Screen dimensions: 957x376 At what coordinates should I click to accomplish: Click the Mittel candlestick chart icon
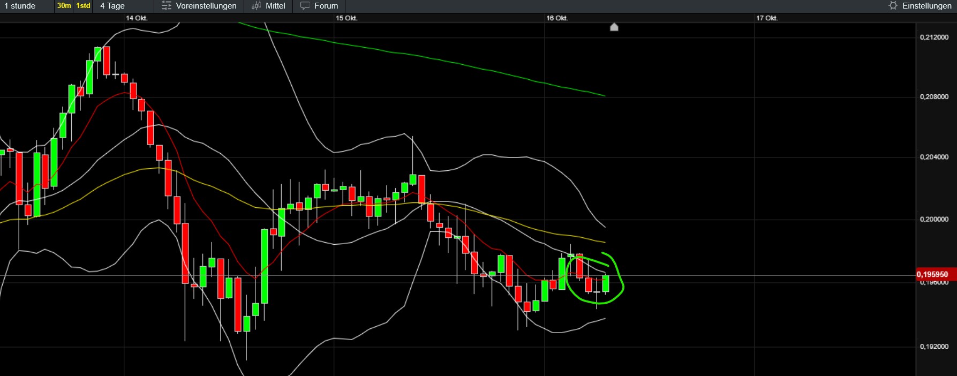coord(257,6)
